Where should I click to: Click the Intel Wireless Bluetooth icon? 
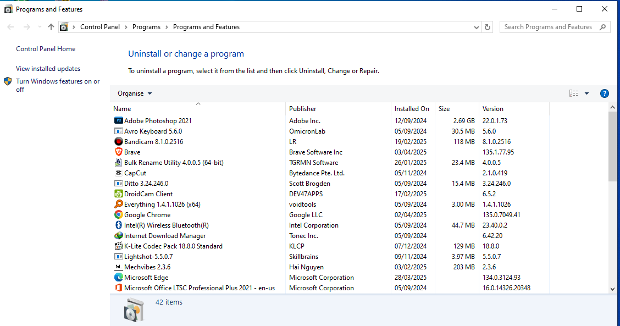(x=118, y=225)
